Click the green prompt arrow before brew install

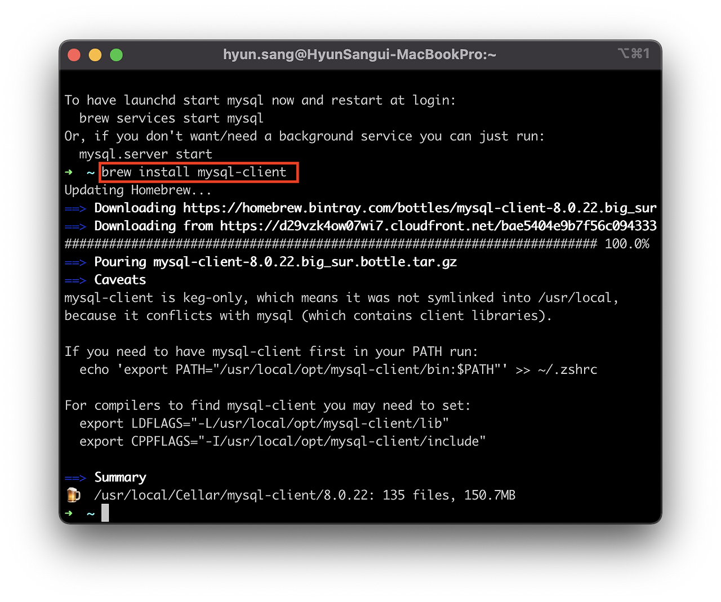coord(69,172)
